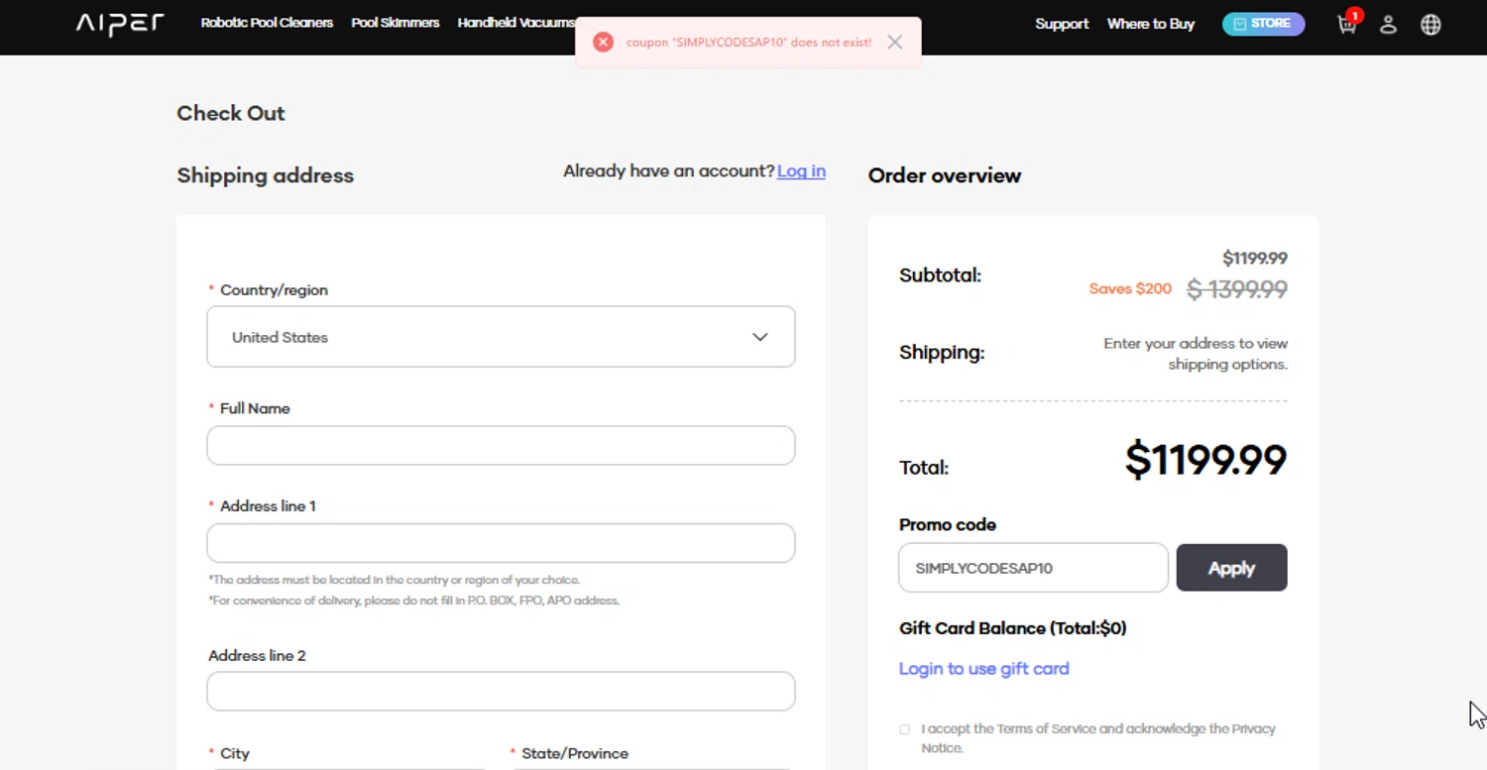The width and height of the screenshot is (1487, 770).
Task: Click the crossed-out $1399.99 price
Action: click(x=1237, y=289)
